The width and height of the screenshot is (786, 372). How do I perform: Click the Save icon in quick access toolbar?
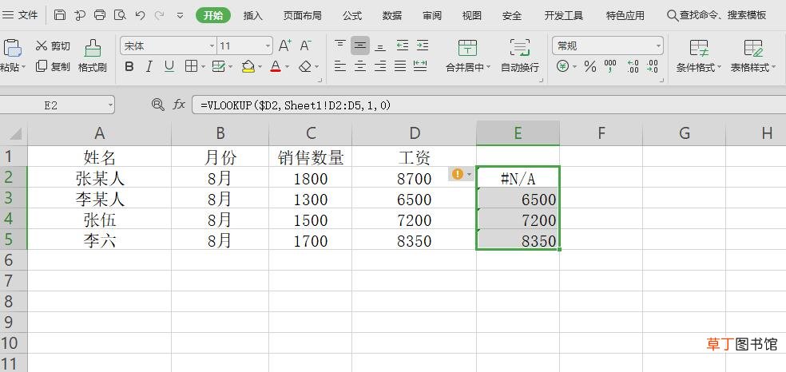coord(60,15)
